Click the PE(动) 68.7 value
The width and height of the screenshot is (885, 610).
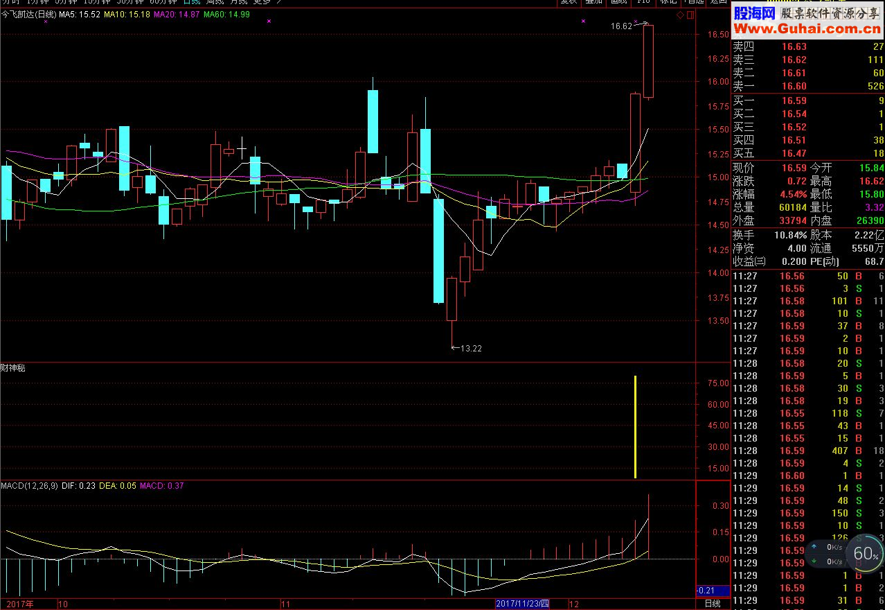pos(874,261)
